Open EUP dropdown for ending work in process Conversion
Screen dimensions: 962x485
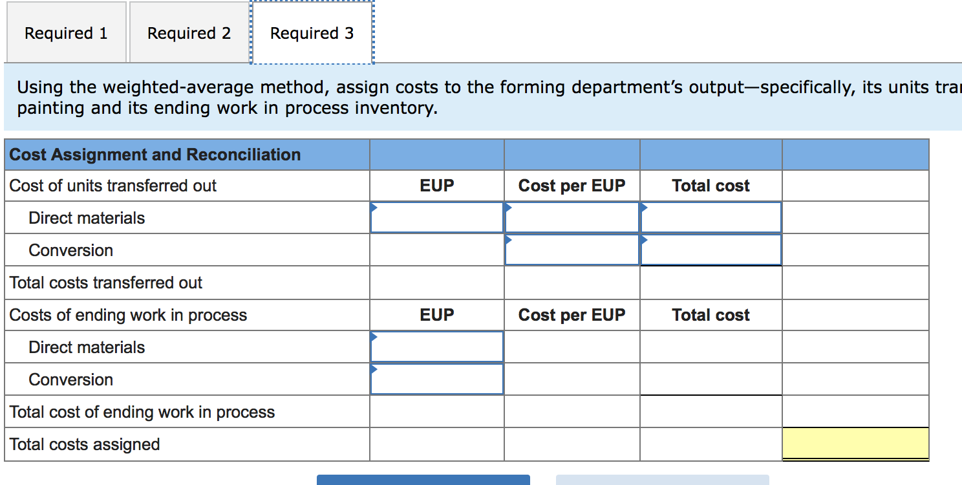coord(437,379)
